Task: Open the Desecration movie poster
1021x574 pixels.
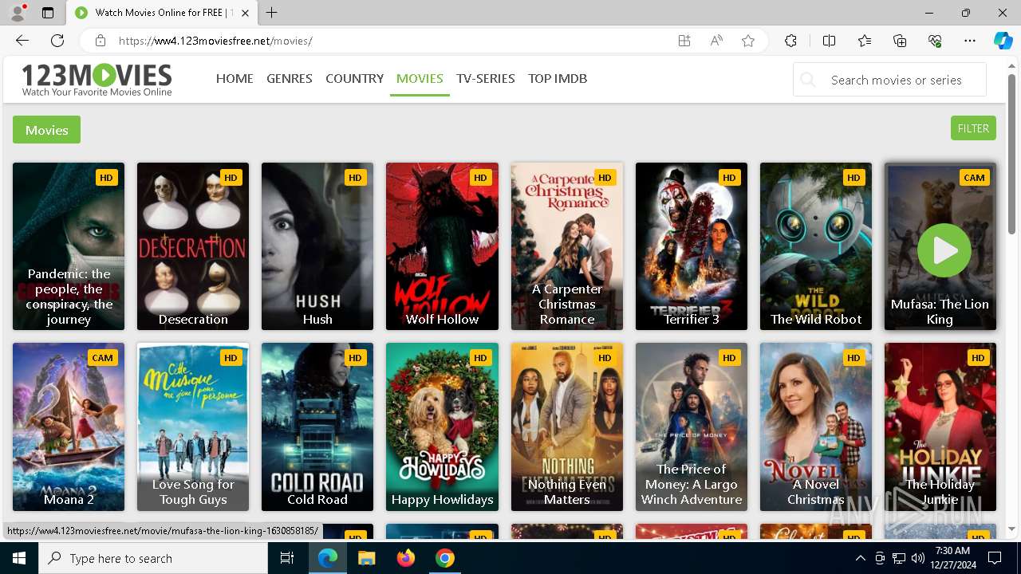Action: pos(193,246)
